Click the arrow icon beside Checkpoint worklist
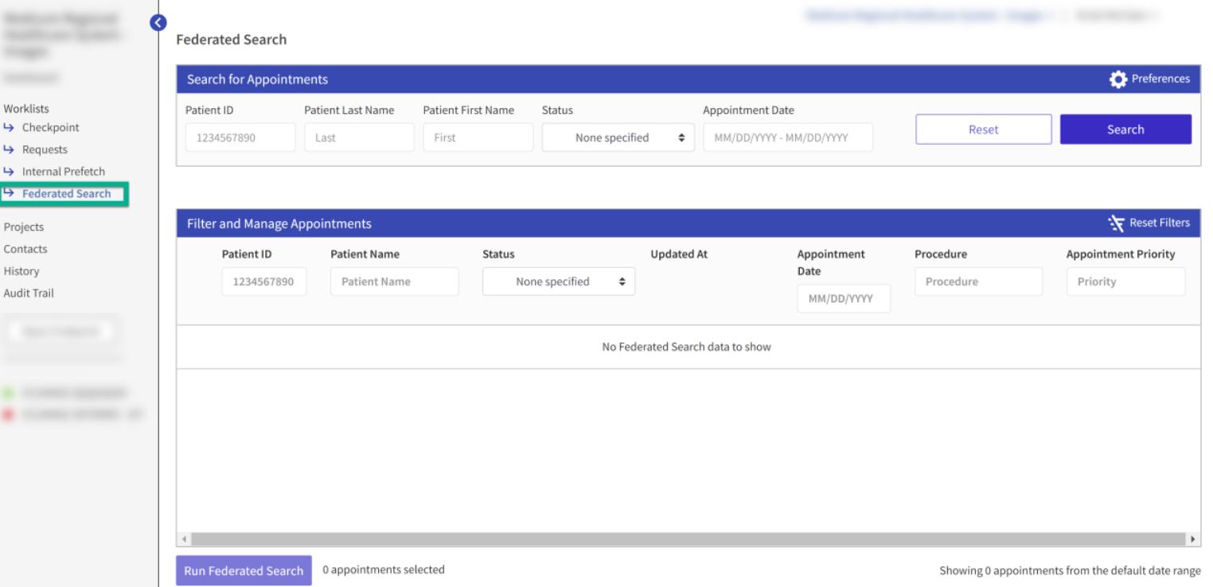The image size is (1213, 587). pyautogui.click(x=10, y=127)
